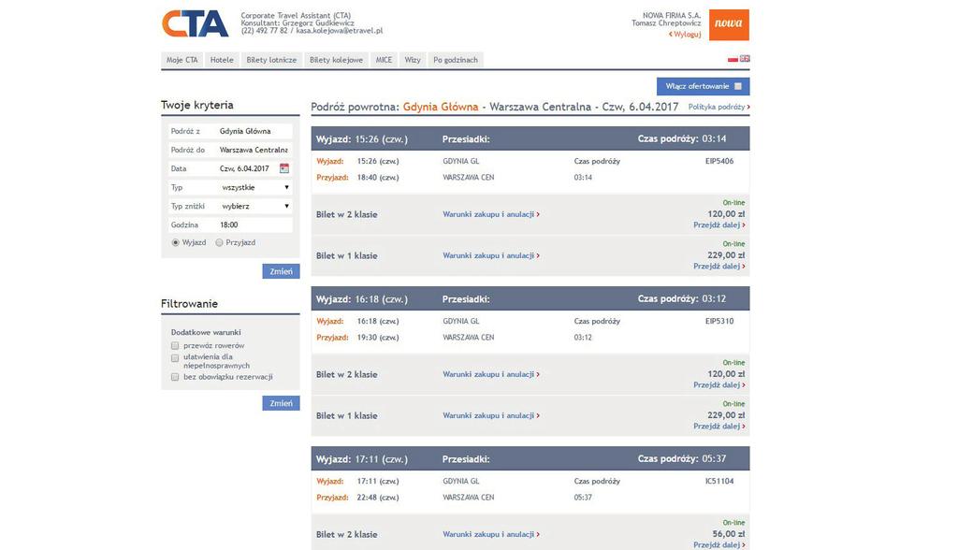The width and height of the screenshot is (958, 550).
Task: Select the Wyjazd radio button
Action: pos(175,242)
